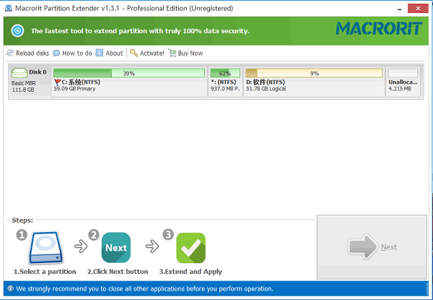Click the green checkmark Extend and Apply icon
Viewport: 433px width, 300px height.
click(x=191, y=248)
